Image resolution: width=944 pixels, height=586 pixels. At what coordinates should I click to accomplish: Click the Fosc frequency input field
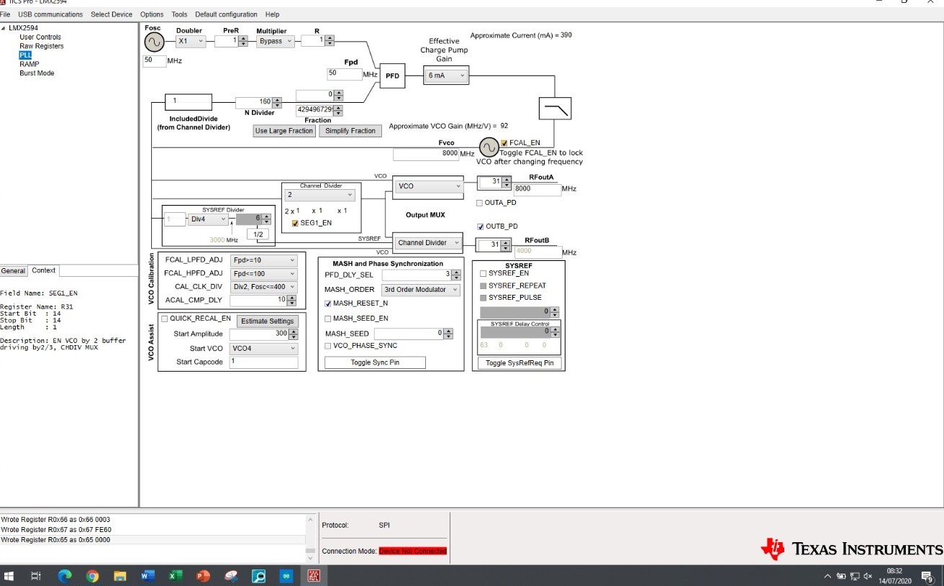tap(155, 61)
